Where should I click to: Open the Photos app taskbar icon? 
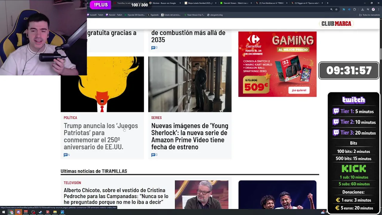click(x=62, y=212)
